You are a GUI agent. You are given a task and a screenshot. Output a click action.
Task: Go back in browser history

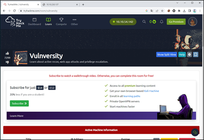[x=4, y=11]
